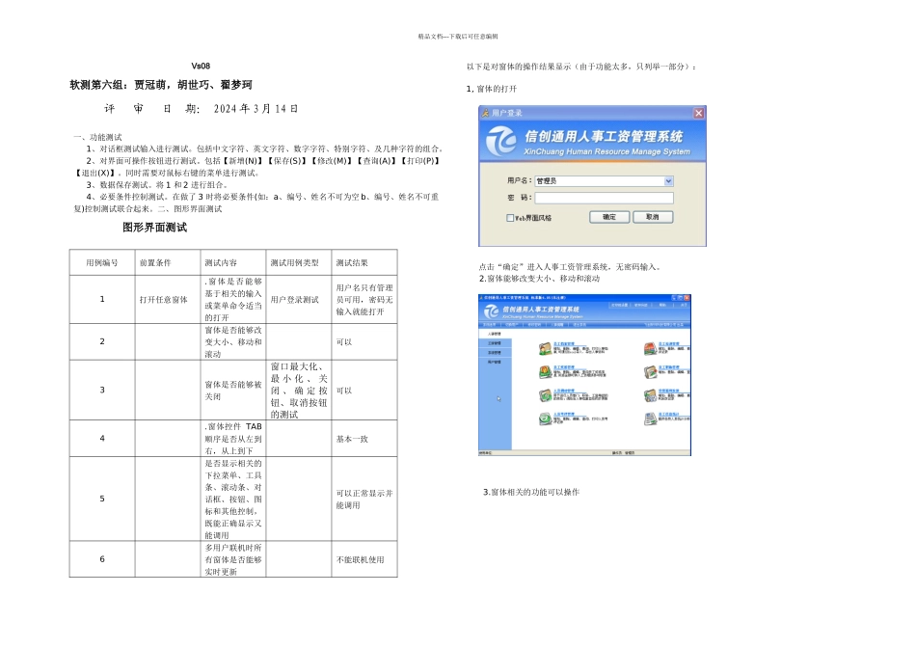The width and height of the screenshot is (916, 648).
Task: Click the swirl logo in the login dialog banner
Action: pos(501,142)
